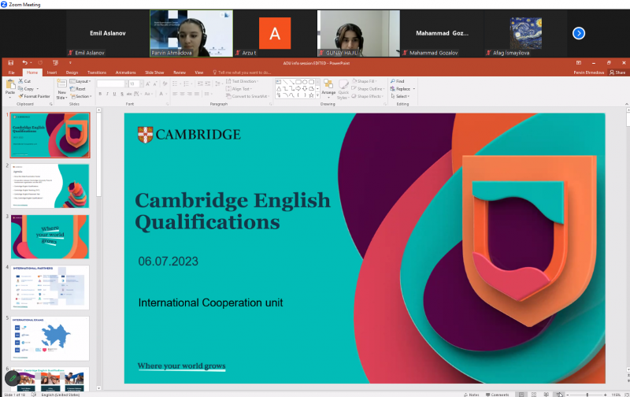Go to the Slide Show tab

pos(154,72)
